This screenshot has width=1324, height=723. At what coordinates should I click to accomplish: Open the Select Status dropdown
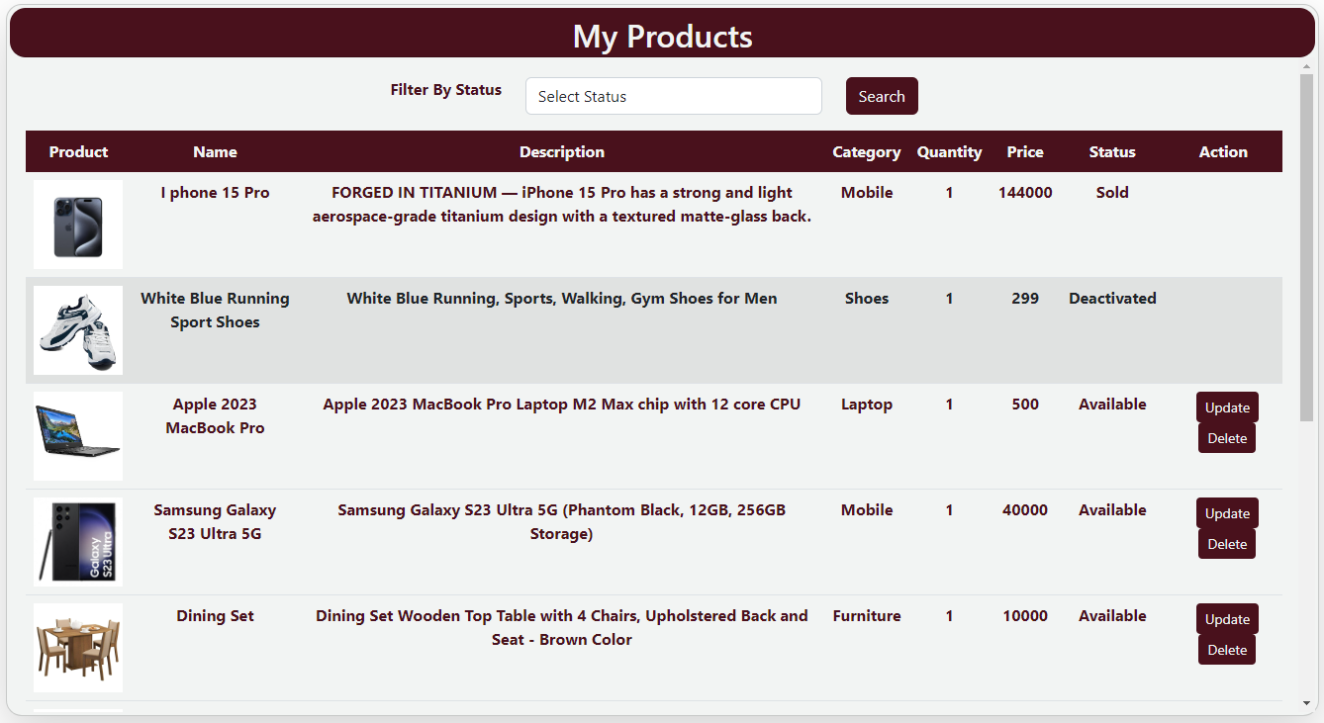pyautogui.click(x=673, y=96)
